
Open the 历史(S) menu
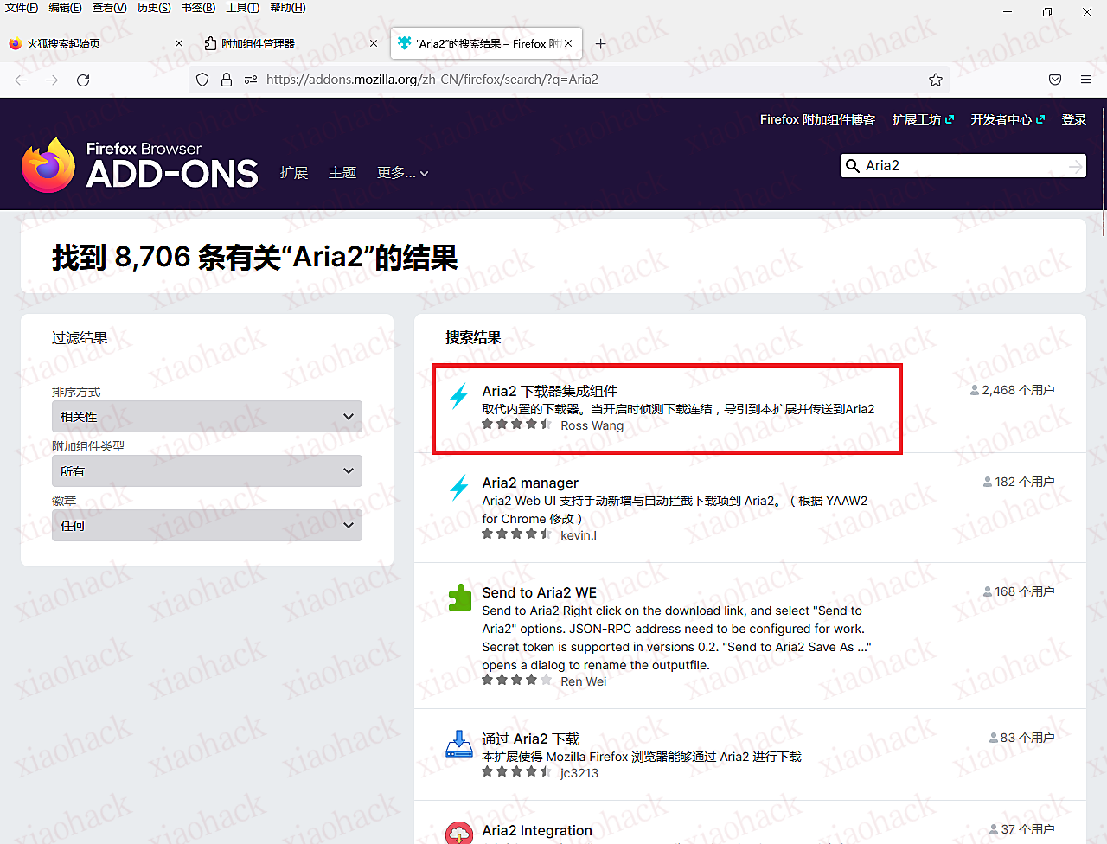[154, 8]
